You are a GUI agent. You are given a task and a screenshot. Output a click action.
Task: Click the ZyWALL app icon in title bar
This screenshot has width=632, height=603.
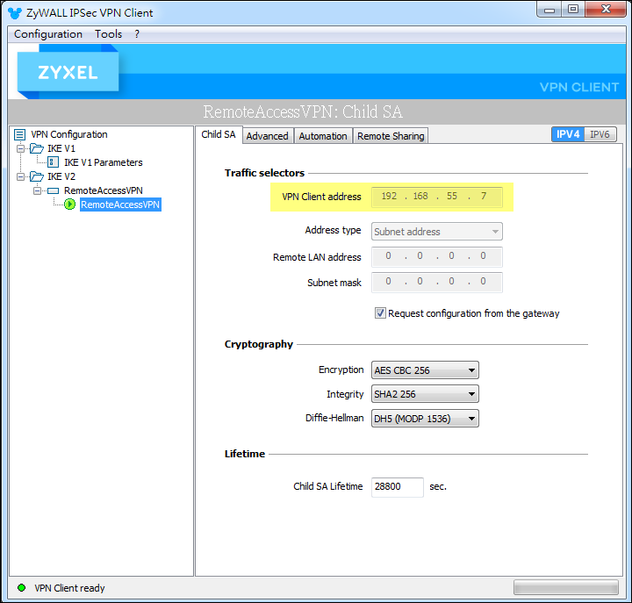click(x=15, y=13)
